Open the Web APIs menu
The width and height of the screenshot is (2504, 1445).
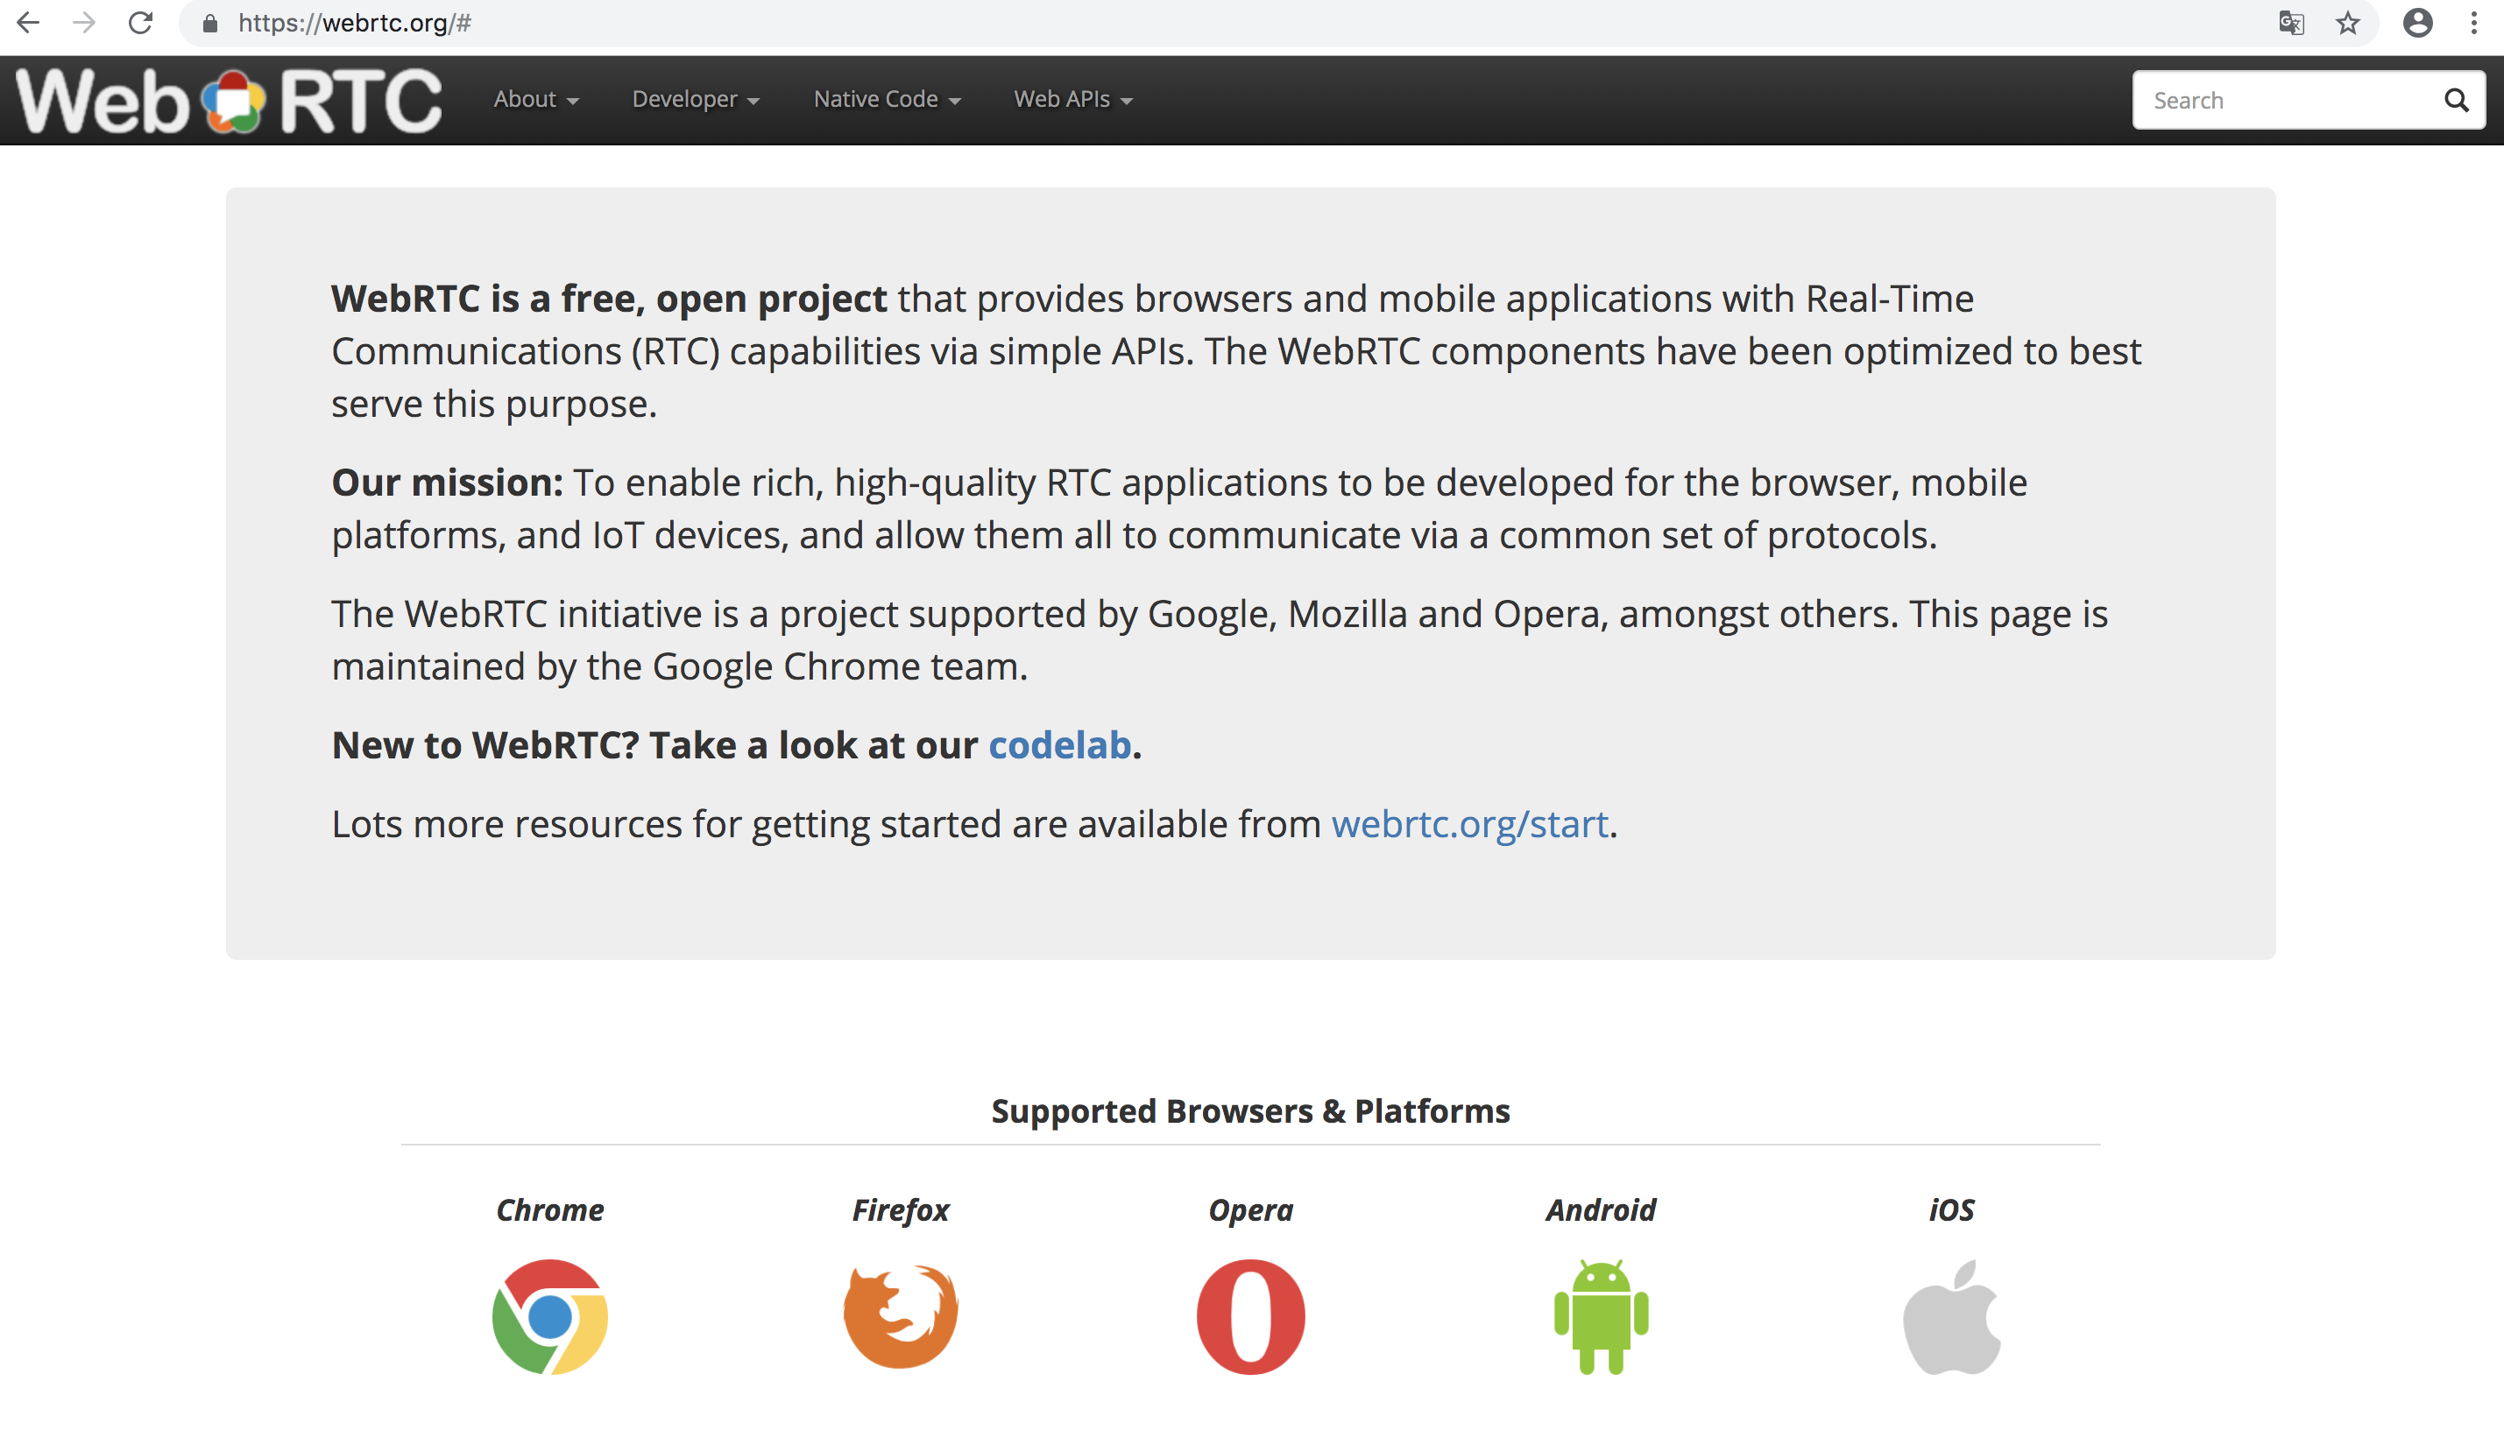[1072, 99]
